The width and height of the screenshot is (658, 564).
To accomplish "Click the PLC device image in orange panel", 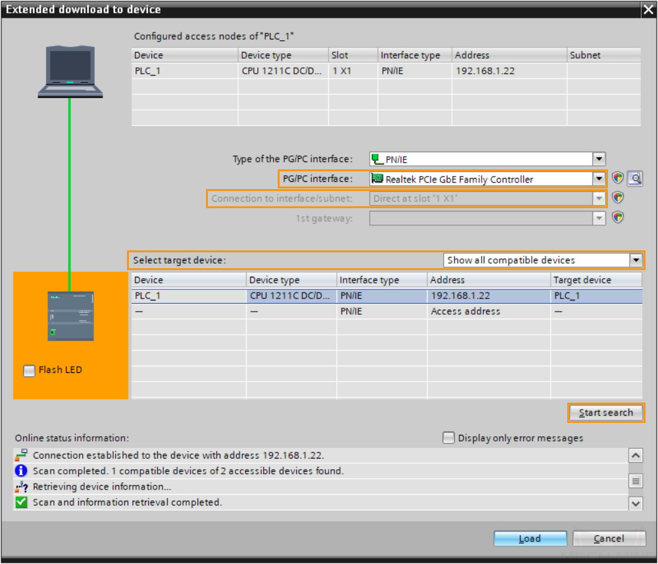I will click(70, 316).
